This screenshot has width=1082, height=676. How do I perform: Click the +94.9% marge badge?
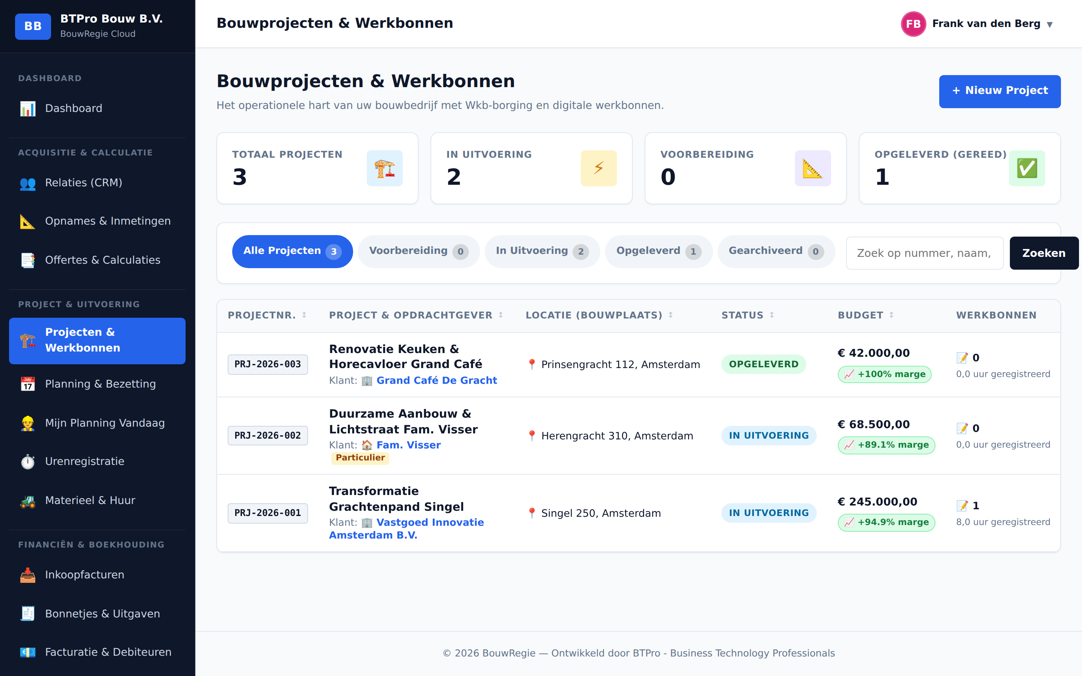tap(886, 522)
